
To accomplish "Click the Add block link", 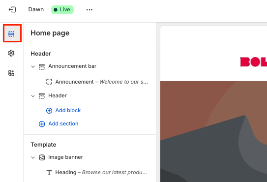I will [x=68, y=110].
